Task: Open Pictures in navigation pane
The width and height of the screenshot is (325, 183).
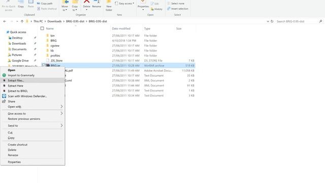Action: point(17,55)
